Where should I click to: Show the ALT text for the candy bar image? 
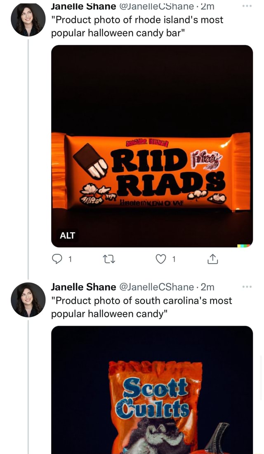pos(66,236)
